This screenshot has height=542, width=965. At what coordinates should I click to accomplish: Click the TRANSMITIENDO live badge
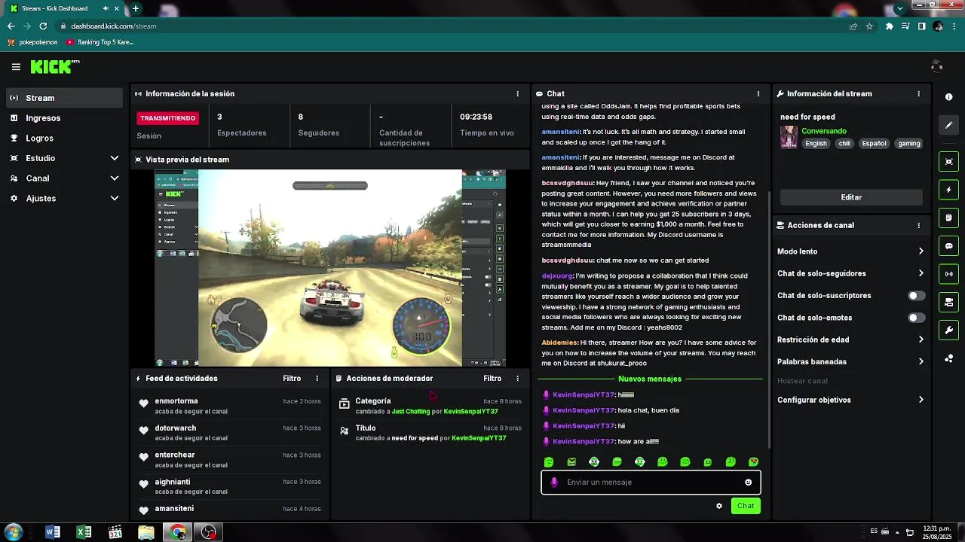[168, 118]
